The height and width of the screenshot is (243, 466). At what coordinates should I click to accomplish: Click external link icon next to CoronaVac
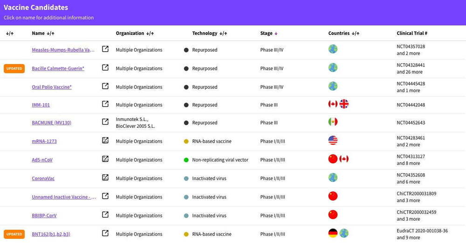pyautogui.click(x=105, y=177)
